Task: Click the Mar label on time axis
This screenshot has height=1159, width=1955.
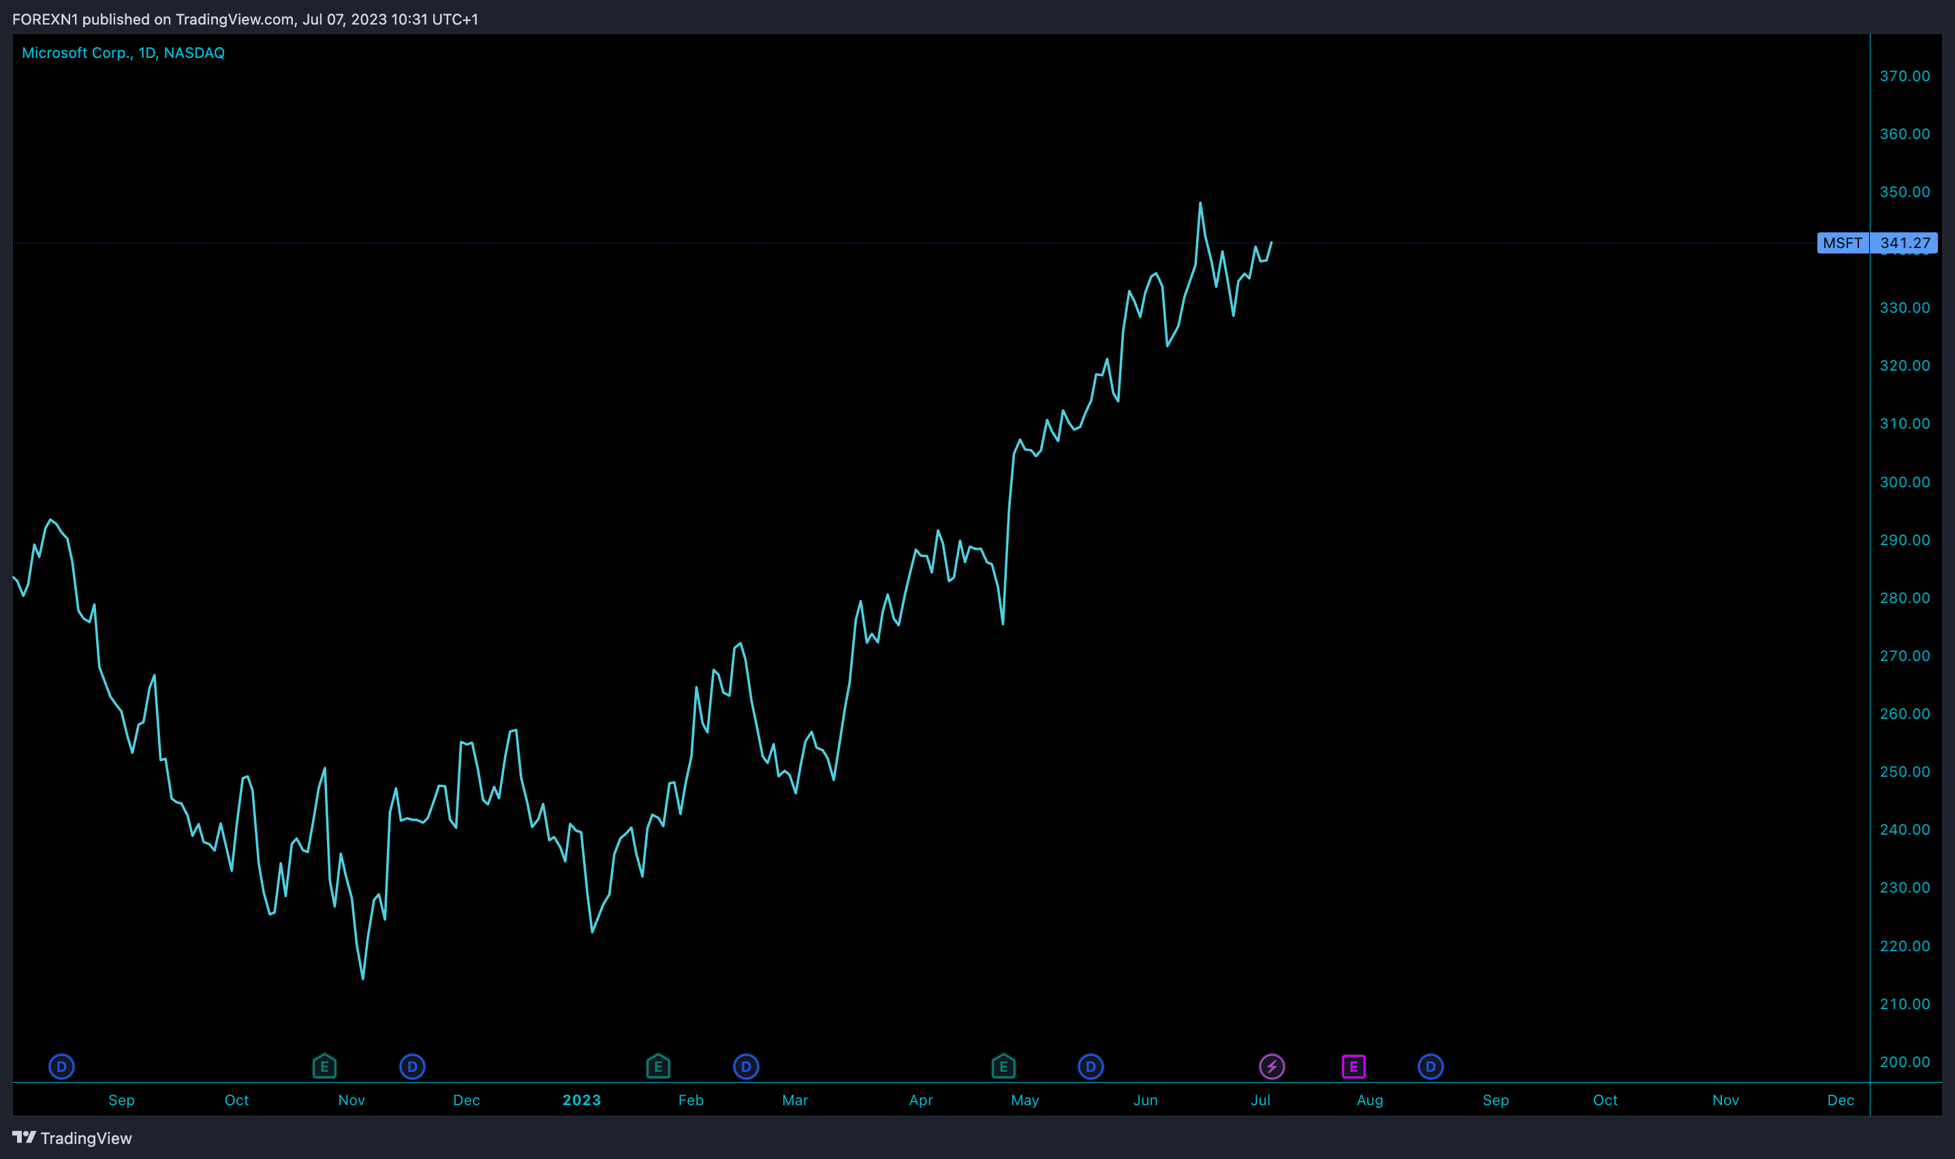Action: coord(795,1100)
